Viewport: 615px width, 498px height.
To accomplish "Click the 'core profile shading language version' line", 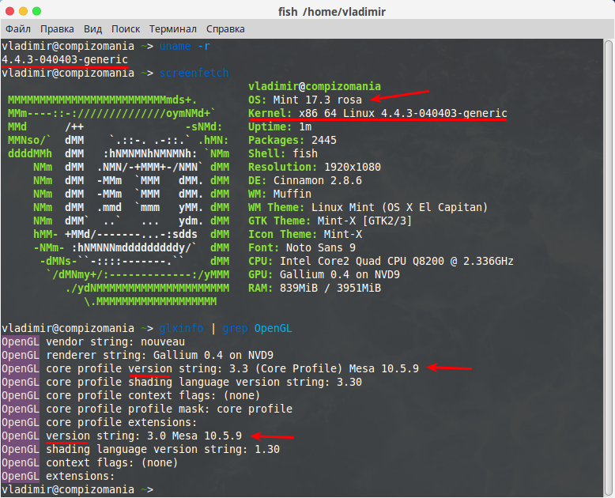I will [182, 382].
